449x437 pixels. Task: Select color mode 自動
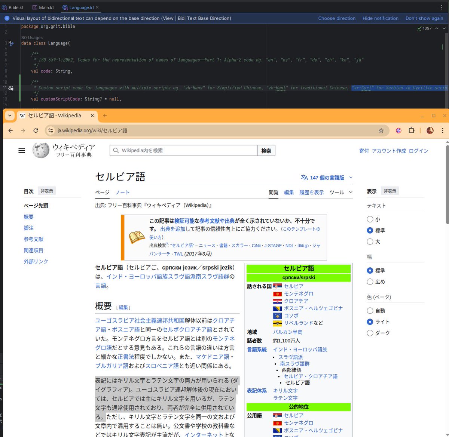(x=370, y=311)
